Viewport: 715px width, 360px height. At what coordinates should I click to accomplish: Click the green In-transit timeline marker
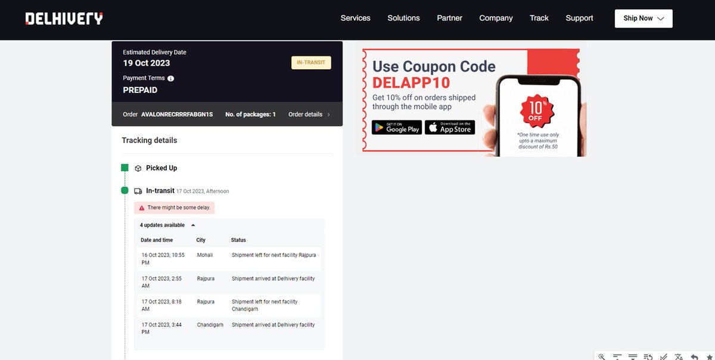[x=125, y=191]
